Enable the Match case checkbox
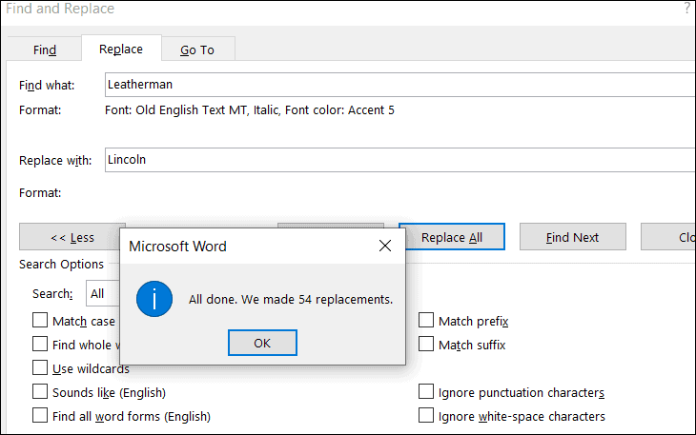 (x=40, y=321)
